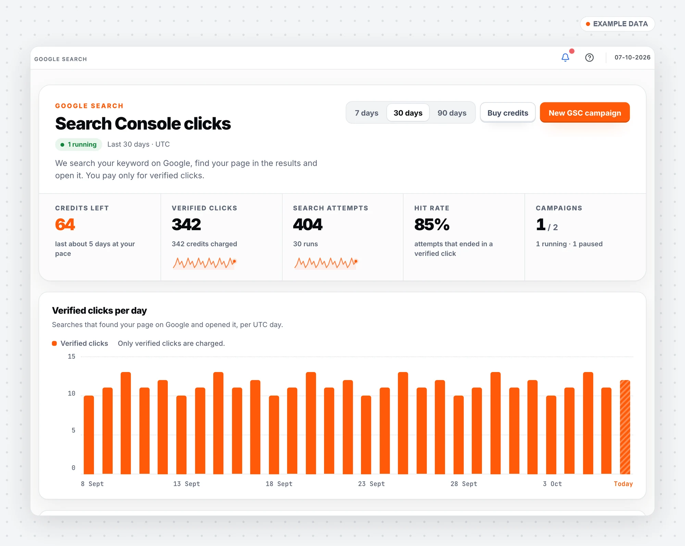The height and width of the screenshot is (546, 685).
Task: Click the '30 runs' text
Action: [306, 244]
